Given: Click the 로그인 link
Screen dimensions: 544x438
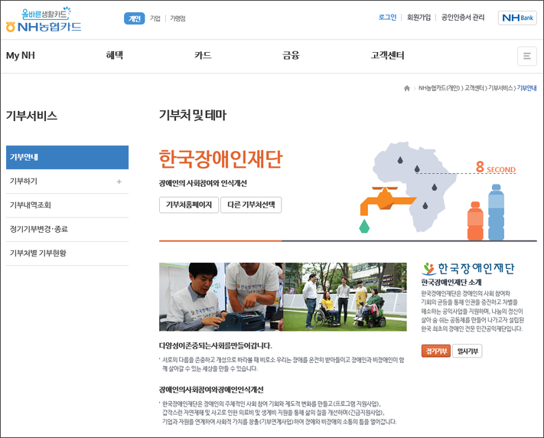Looking at the screenshot, I should tap(387, 18).
